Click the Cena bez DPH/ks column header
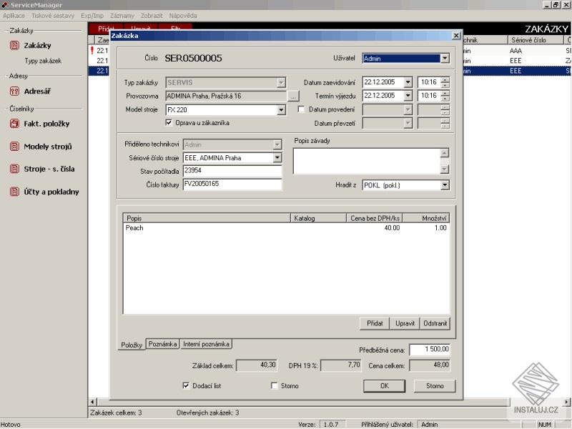Image resolution: width=572 pixels, height=429 pixels. (x=374, y=218)
